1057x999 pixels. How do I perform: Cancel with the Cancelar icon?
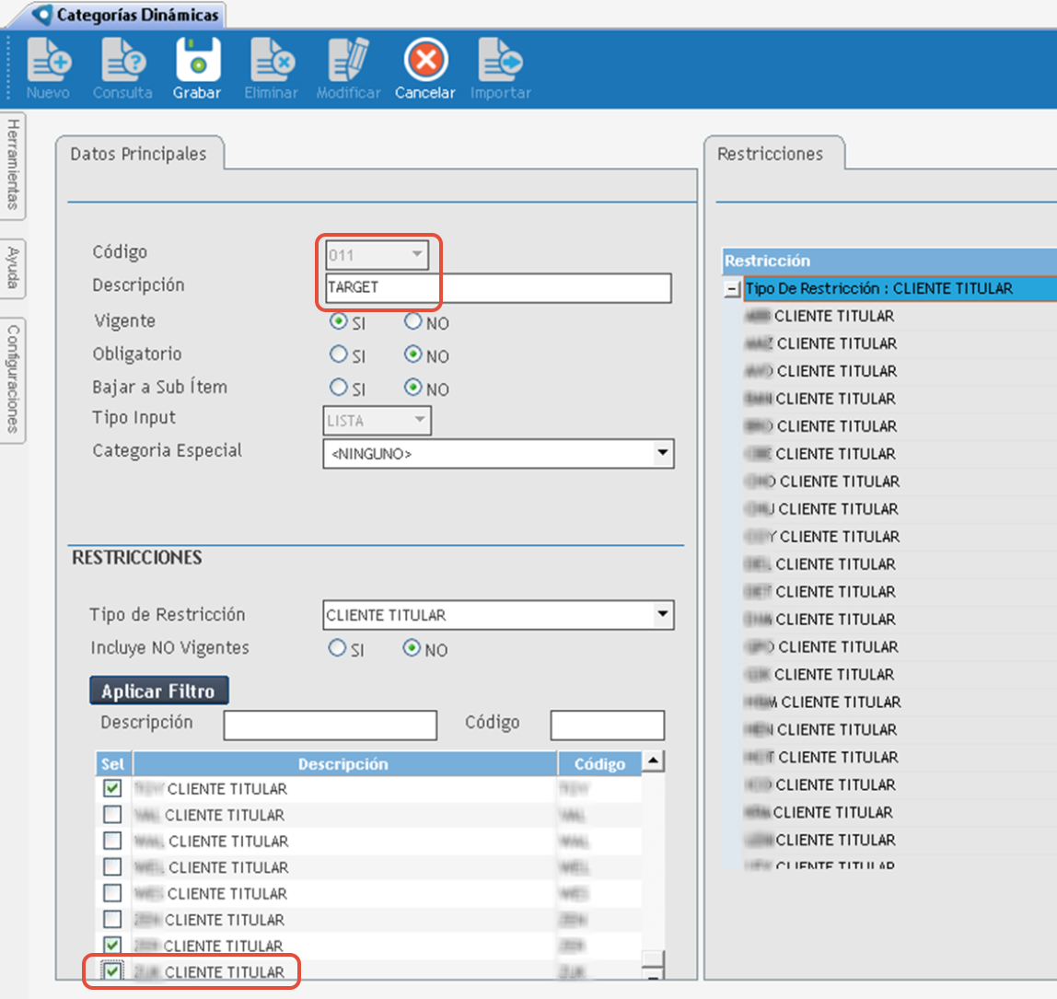point(425,68)
